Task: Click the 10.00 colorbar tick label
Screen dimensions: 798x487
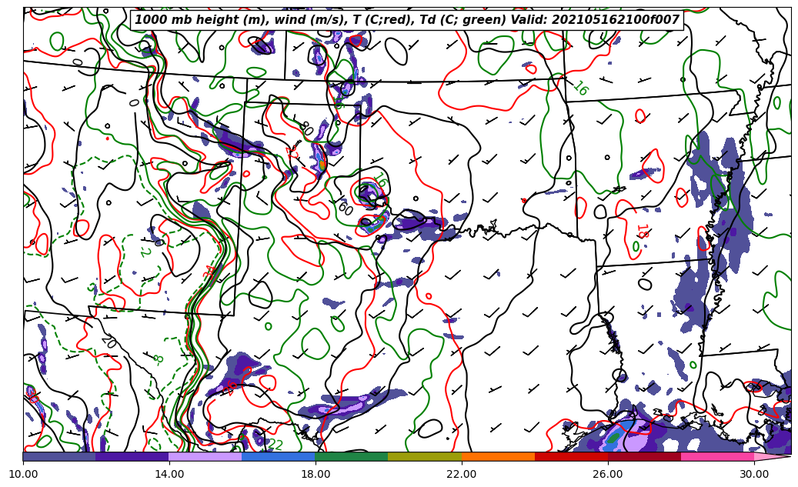Action: (x=23, y=474)
